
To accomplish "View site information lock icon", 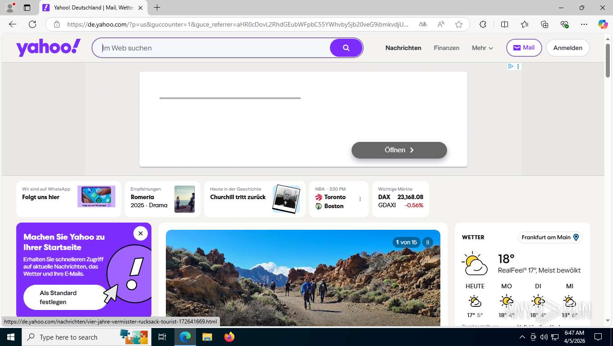I will pos(57,24).
